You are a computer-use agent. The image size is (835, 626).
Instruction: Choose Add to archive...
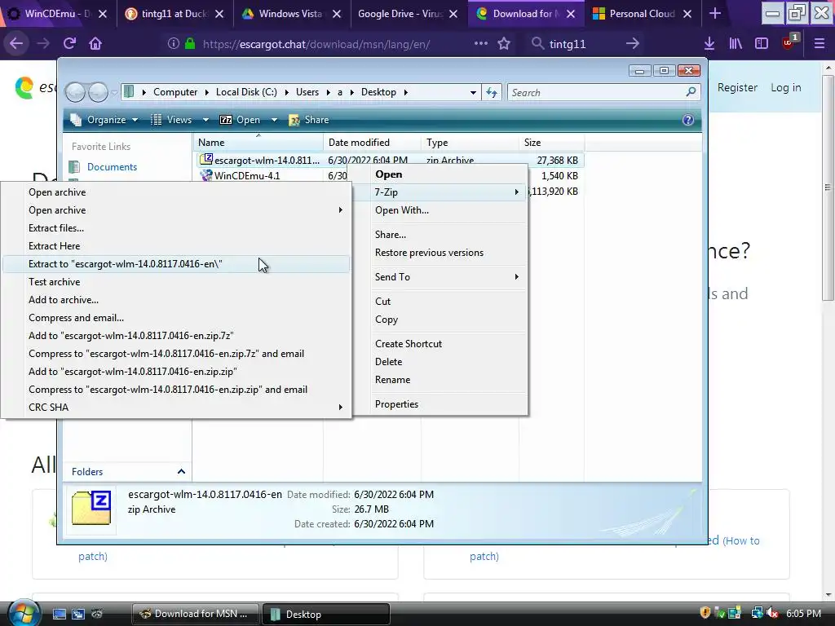pyautogui.click(x=176, y=300)
